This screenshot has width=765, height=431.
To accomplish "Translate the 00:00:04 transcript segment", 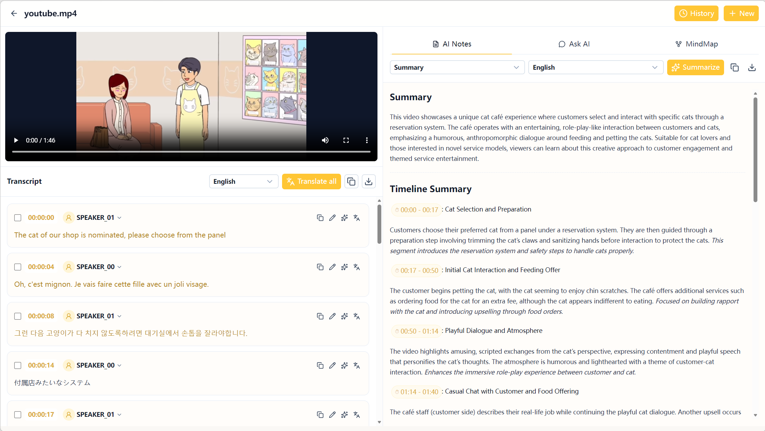I will pyautogui.click(x=357, y=267).
